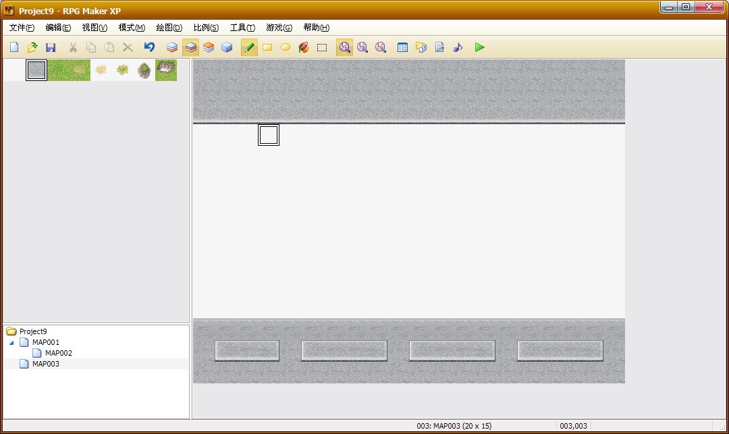Set map zoom to 1:4
This screenshot has height=434, width=729.
point(380,47)
